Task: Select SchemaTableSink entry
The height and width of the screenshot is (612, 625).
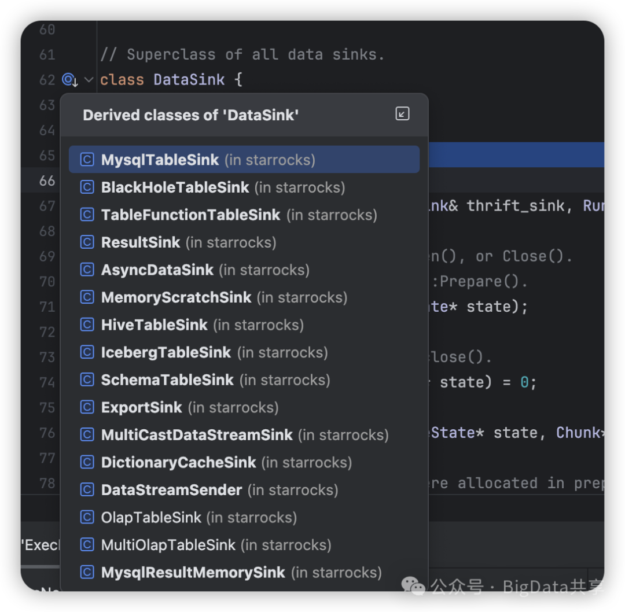Action: 244,379
